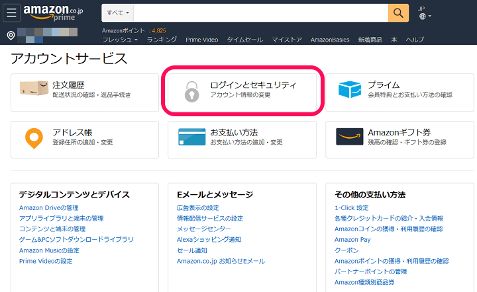Image resolution: width=477 pixels, height=292 pixels.
Task: Click 各種クレジットカードの紹介・入会情報 link
Action: 389,218
